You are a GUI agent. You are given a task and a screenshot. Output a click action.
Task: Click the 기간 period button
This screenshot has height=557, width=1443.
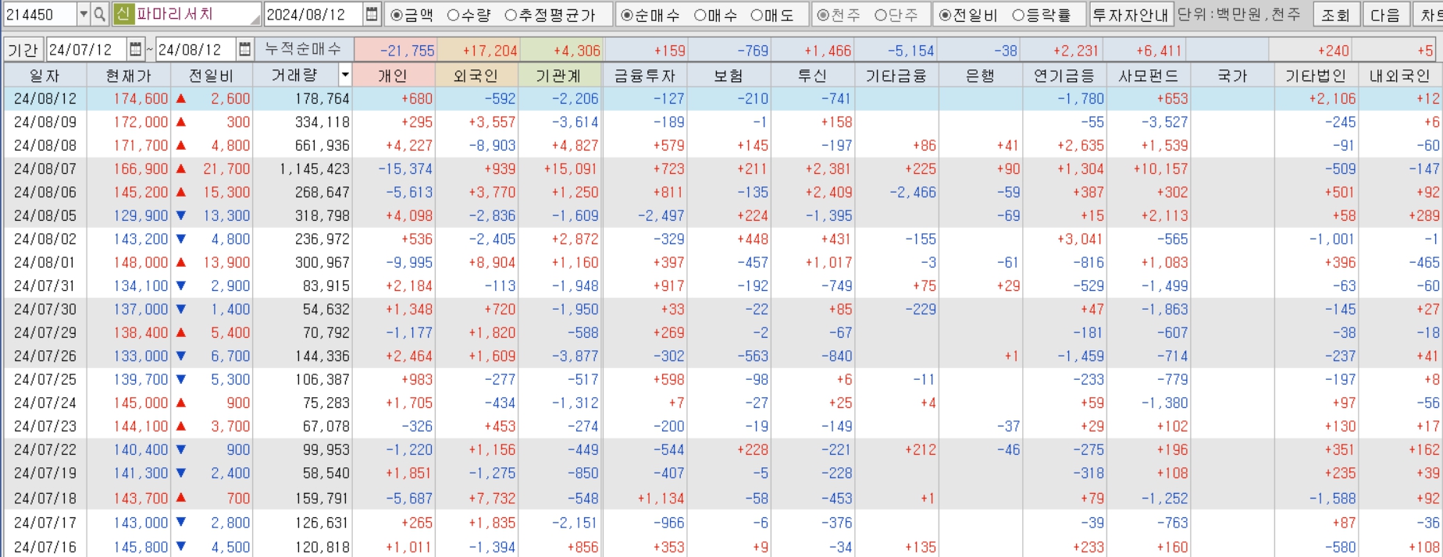coord(23,50)
